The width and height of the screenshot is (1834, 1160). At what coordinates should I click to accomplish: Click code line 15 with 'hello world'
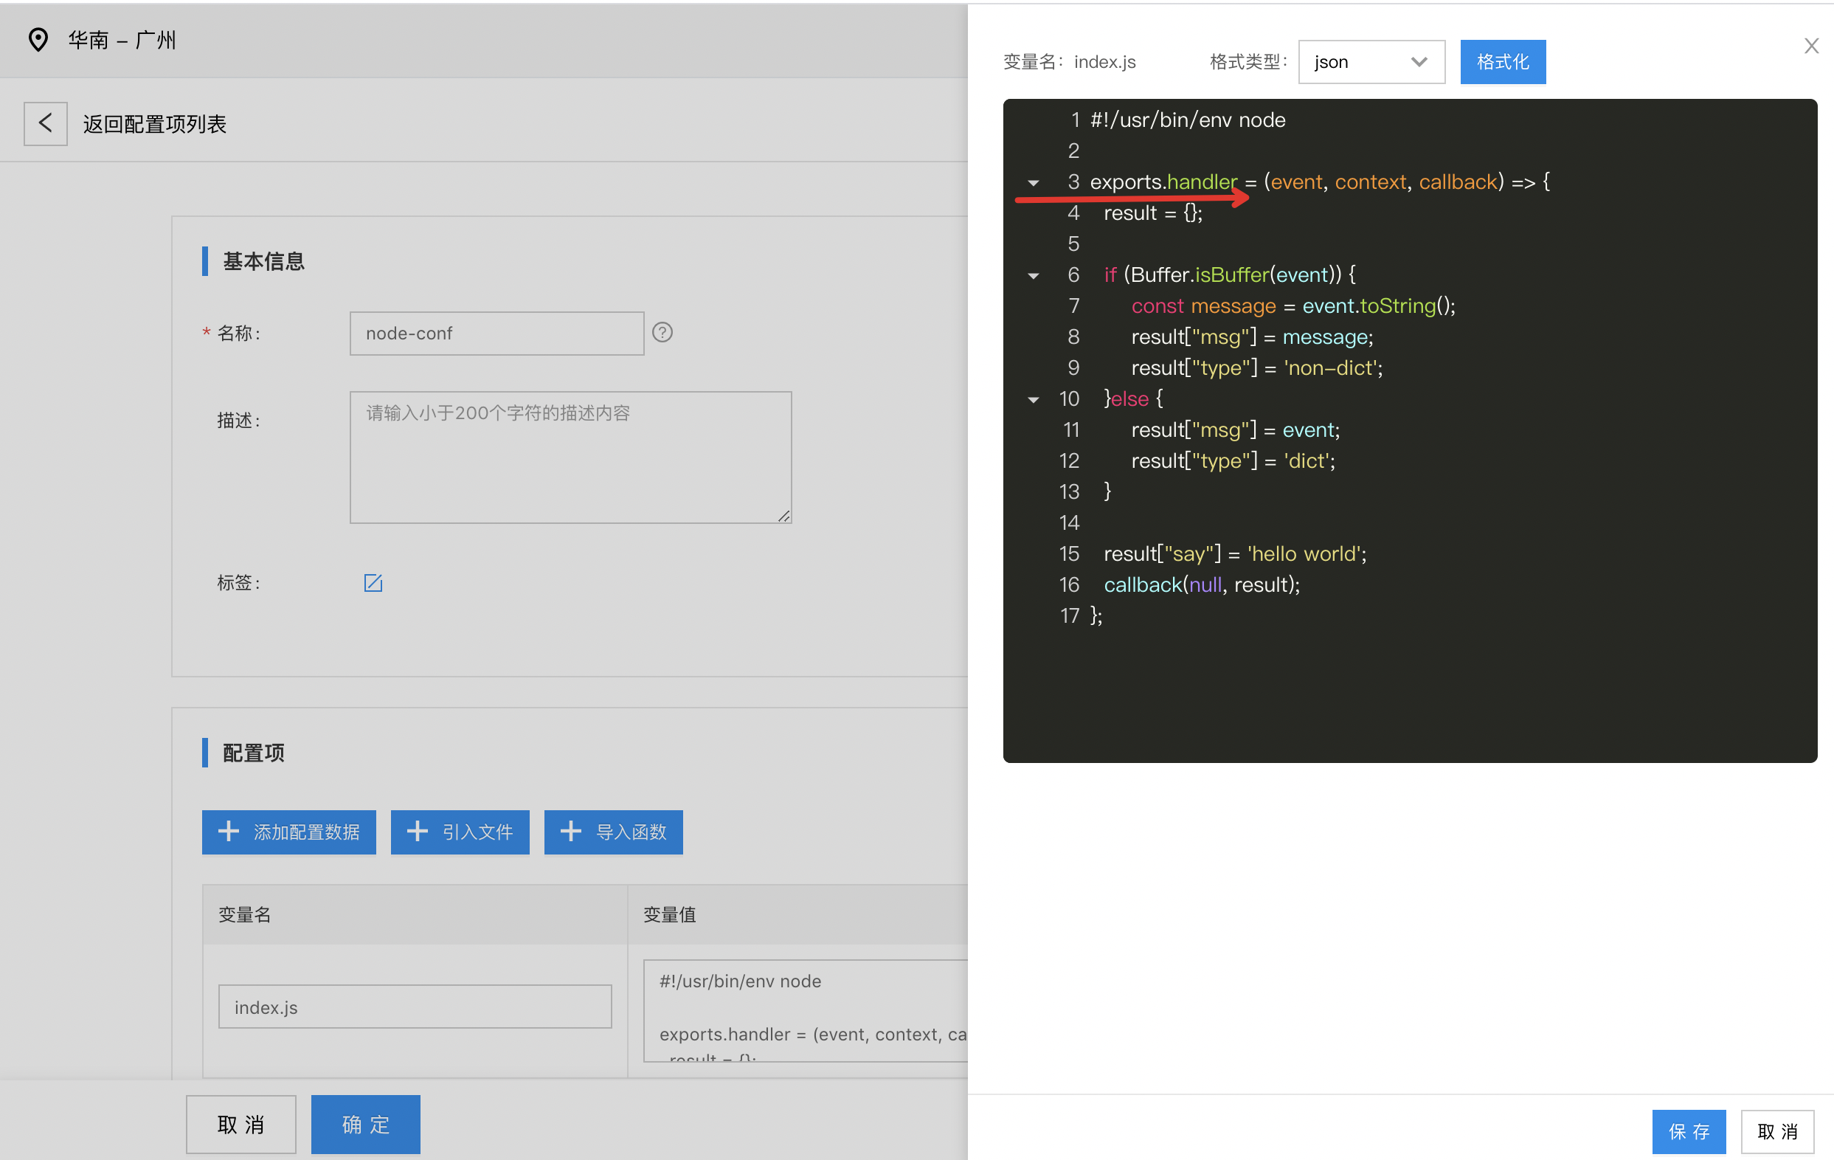[x=1235, y=554]
